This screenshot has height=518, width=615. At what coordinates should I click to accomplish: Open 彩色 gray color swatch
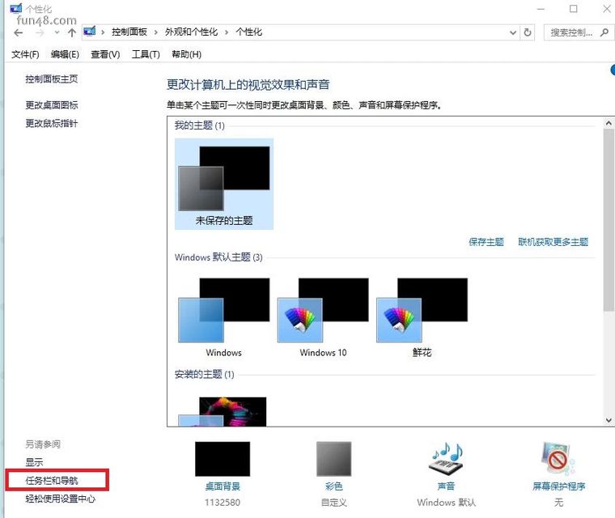[x=333, y=459]
